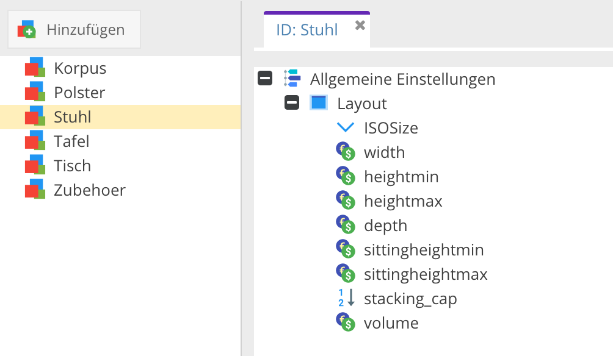Select the volume property
The width and height of the screenshot is (613, 356).
click(391, 323)
